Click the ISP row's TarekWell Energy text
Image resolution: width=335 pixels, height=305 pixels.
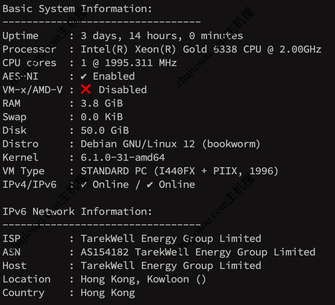click(171, 239)
